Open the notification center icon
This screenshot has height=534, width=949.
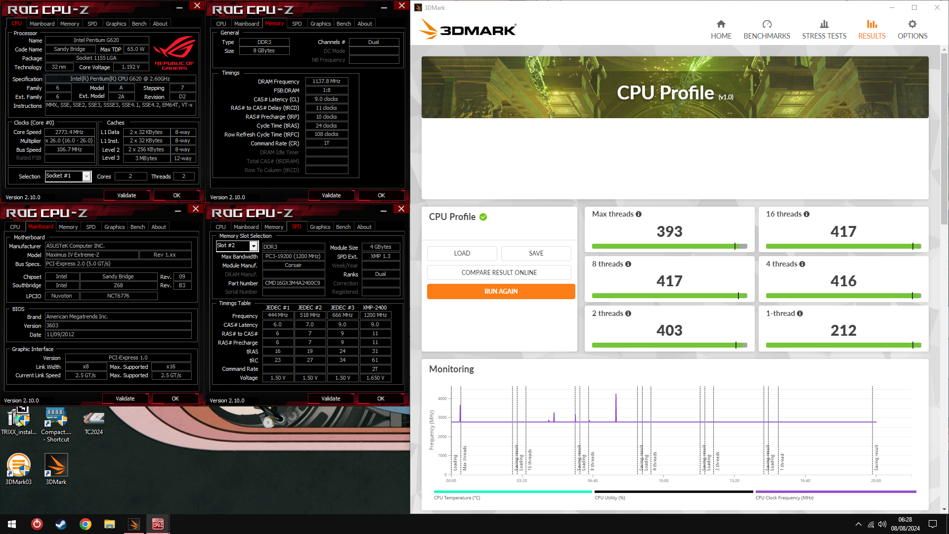coord(933,524)
